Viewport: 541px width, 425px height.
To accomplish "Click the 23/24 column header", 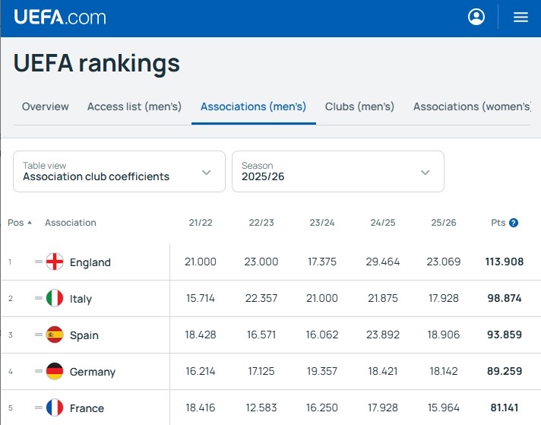I will [322, 223].
